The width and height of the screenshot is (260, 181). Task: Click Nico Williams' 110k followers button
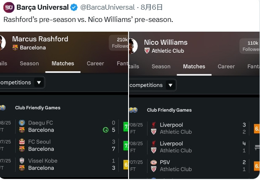[x=250, y=46]
